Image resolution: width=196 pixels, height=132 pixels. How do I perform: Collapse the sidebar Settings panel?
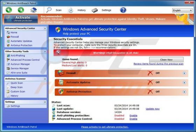[x=45, y=102]
